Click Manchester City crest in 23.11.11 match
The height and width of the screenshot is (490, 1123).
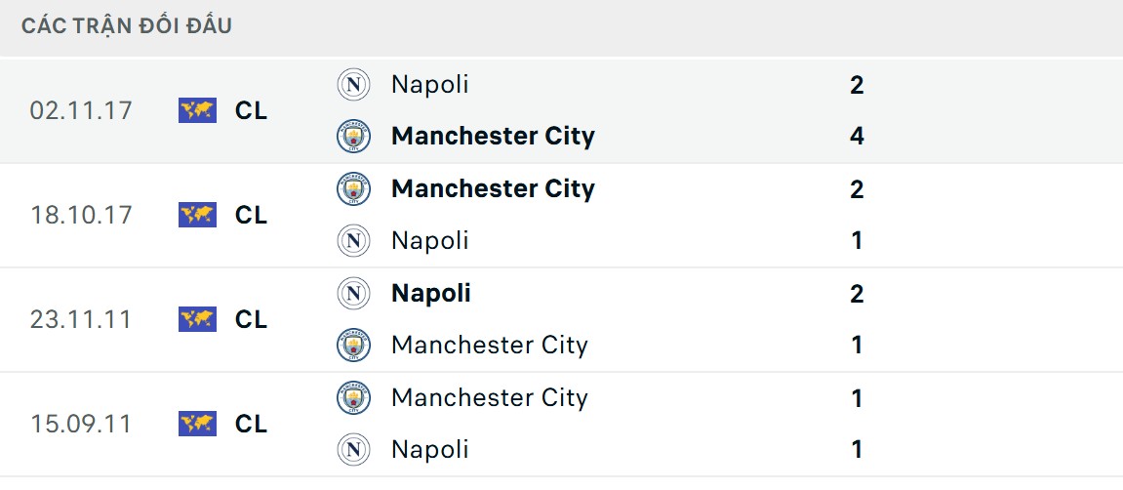pyautogui.click(x=353, y=345)
